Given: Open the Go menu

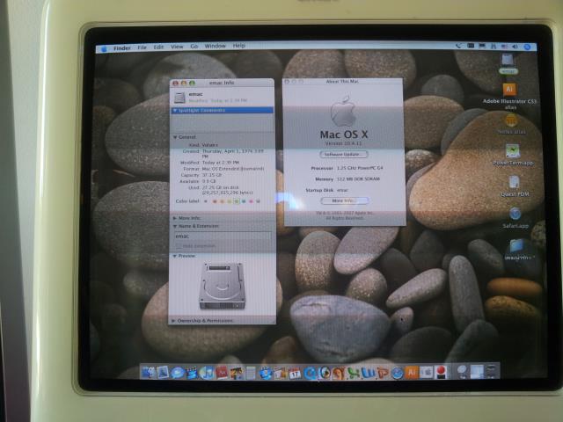Looking at the screenshot, I should pyautogui.click(x=194, y=47).
